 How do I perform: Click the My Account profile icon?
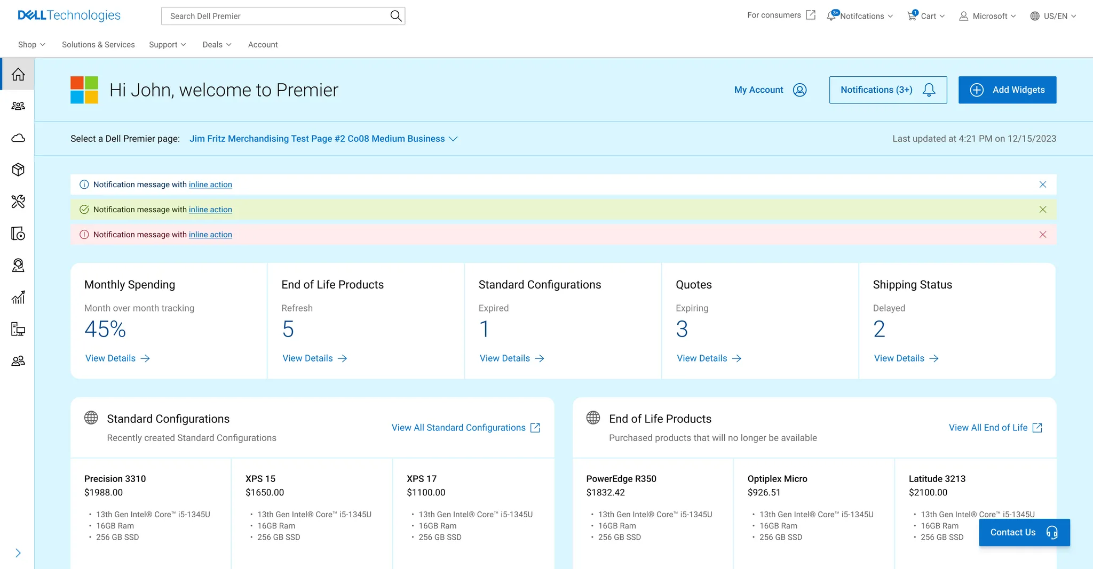pyautogui.click(x=799, y=90)
